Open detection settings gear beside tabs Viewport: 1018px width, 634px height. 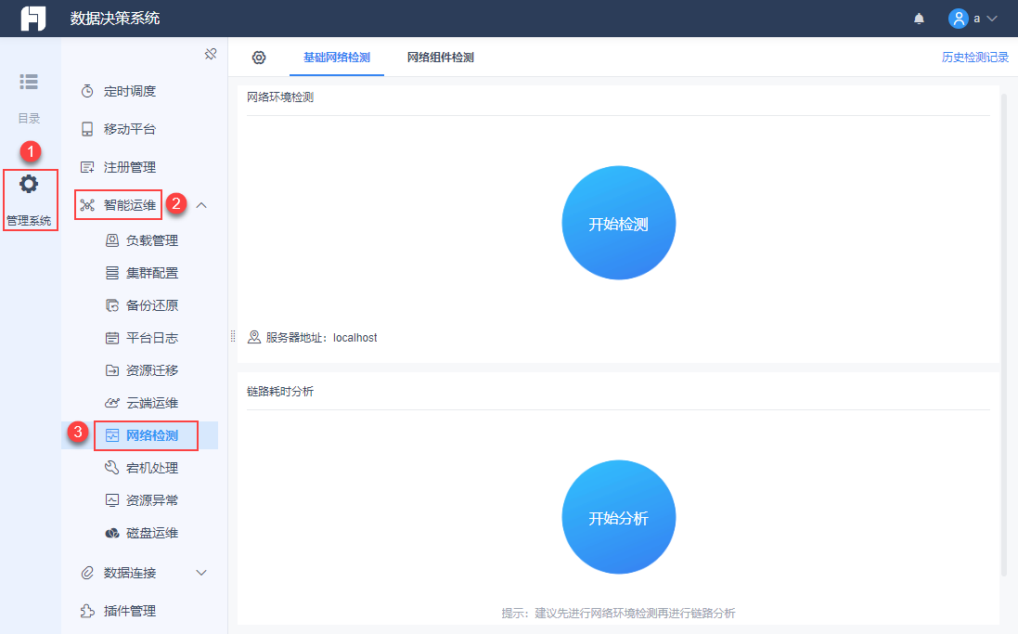pyautogui.click(x=259, y=58)
